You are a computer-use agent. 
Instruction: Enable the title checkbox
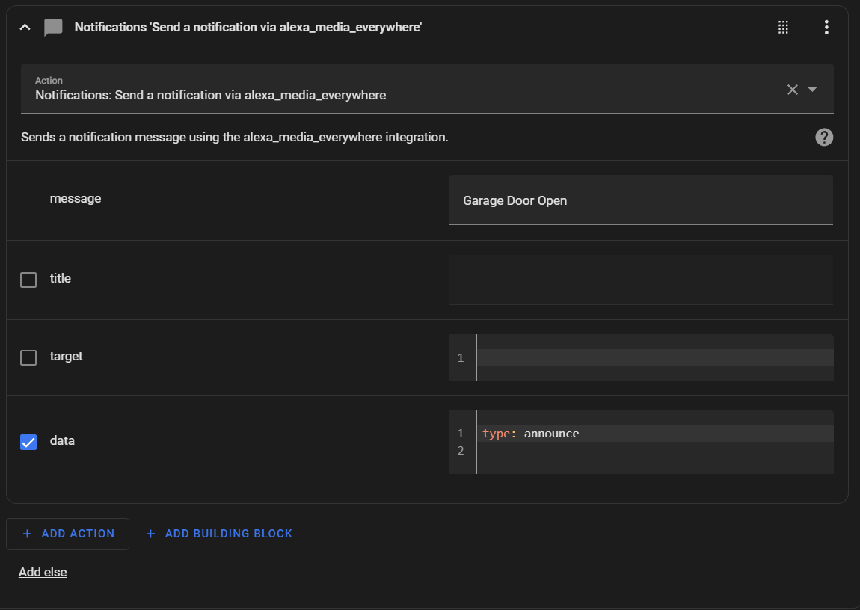(28, 280)
